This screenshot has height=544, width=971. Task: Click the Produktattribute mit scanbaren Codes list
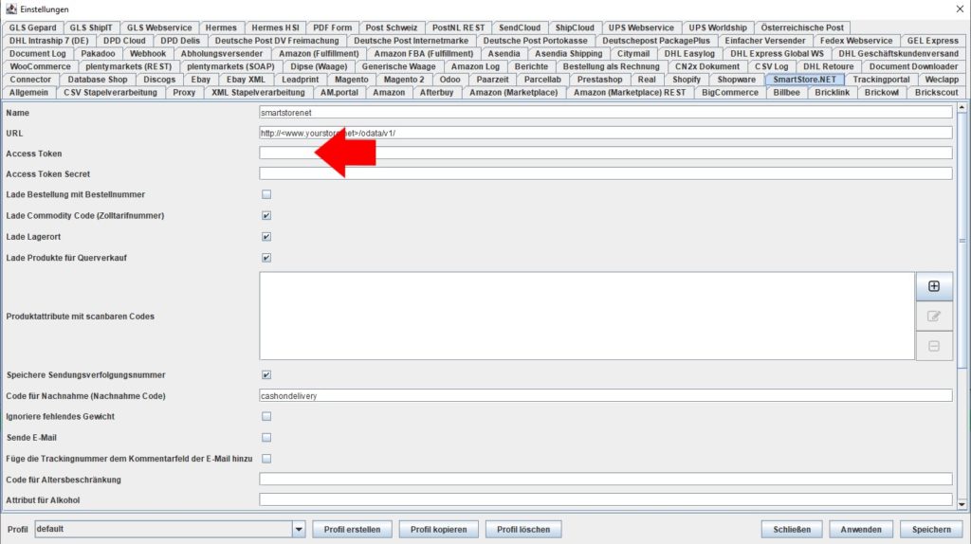coord(587,316)
